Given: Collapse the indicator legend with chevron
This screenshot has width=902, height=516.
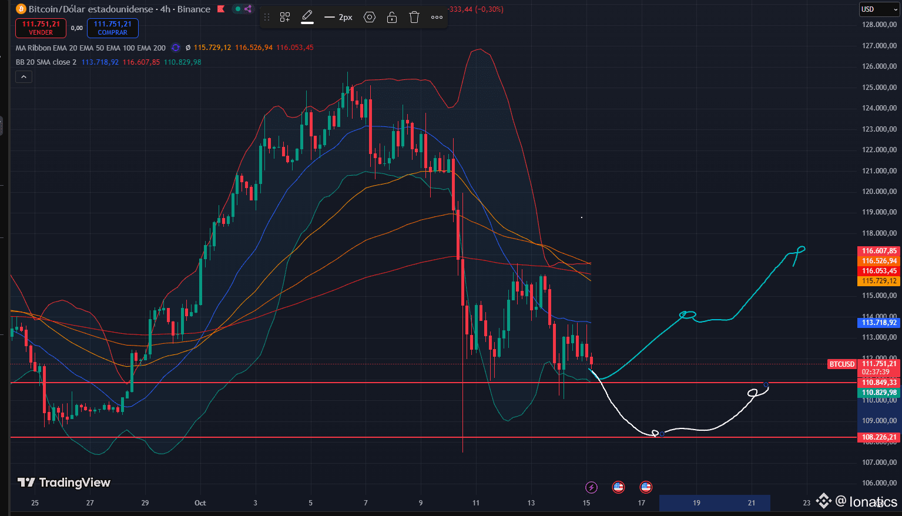Looking at the screenshot, I should (x=24, y=77).
